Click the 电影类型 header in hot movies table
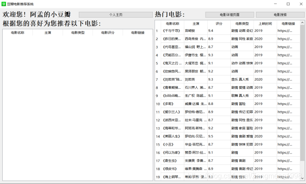Screen dimensions: 306x184 coord(242,23)
